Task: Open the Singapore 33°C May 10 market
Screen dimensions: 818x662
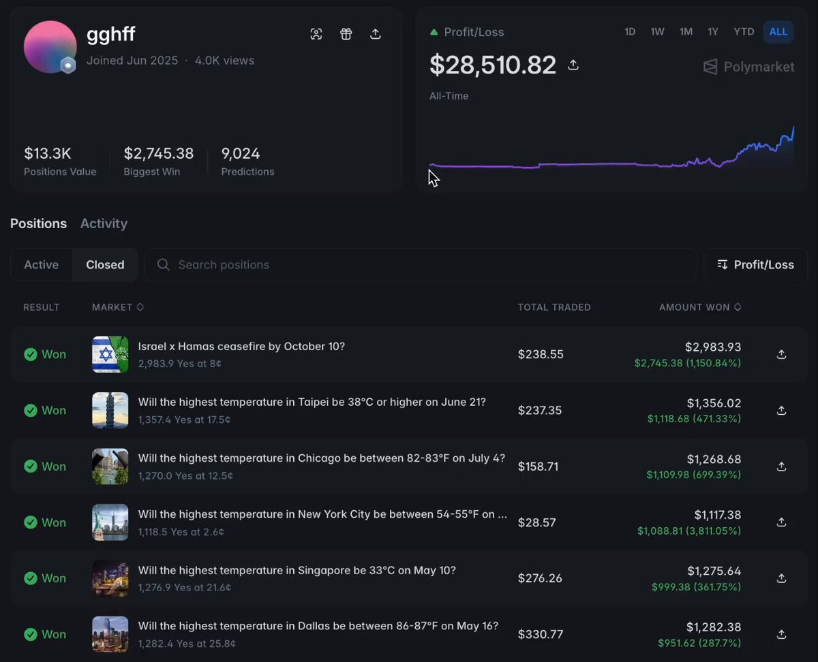Action: (x=297, y=570)
